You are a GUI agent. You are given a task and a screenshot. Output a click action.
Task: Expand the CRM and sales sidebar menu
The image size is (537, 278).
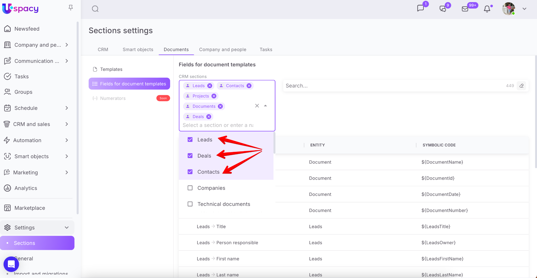(x=67, y=124)
